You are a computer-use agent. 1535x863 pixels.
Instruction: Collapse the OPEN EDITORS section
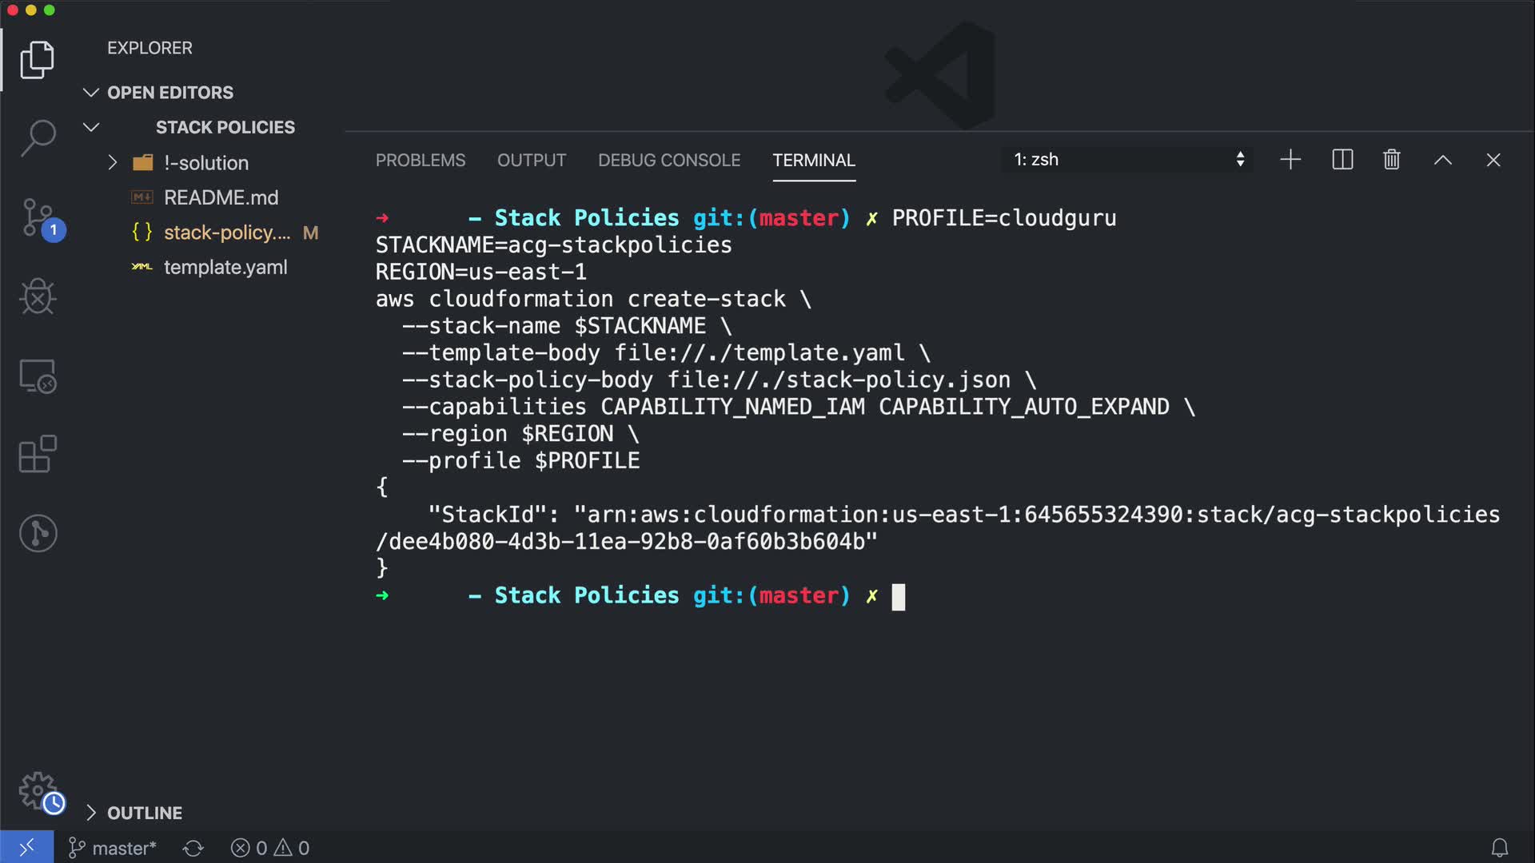(91, 93)
